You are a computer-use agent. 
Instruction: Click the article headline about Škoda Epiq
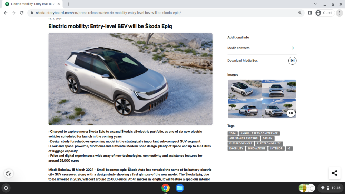(x=110, y=26)
